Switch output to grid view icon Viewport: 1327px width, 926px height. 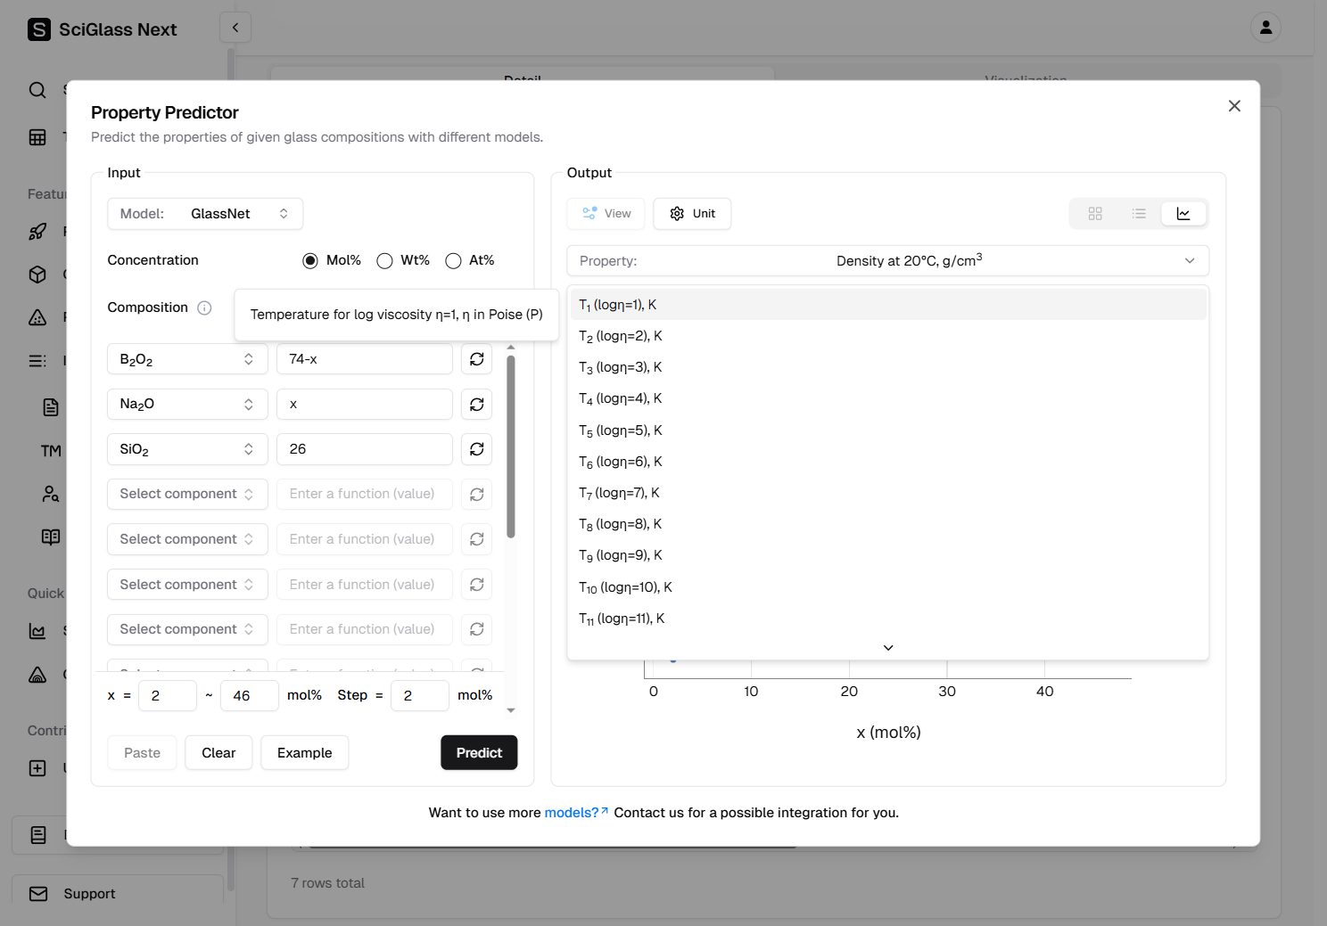point(1095,214)
